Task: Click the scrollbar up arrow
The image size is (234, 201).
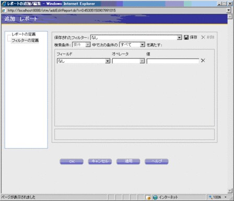Action: pos(230,17)
